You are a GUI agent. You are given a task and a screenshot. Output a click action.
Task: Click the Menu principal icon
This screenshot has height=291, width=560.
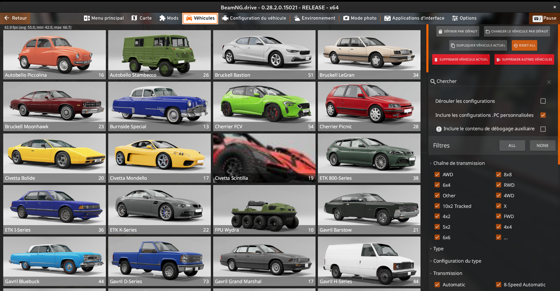87,18
